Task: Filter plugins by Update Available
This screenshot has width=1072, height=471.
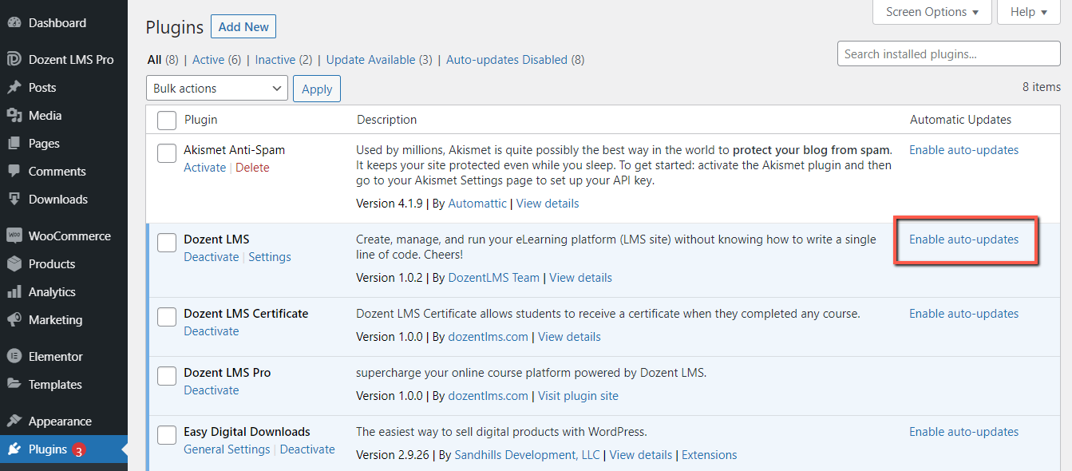Action: (x=370, y=60)
